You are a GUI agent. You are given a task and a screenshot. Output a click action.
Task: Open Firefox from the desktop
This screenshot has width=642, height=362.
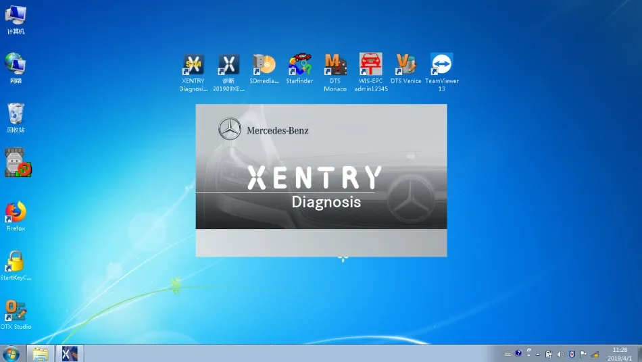coord(15,213)
